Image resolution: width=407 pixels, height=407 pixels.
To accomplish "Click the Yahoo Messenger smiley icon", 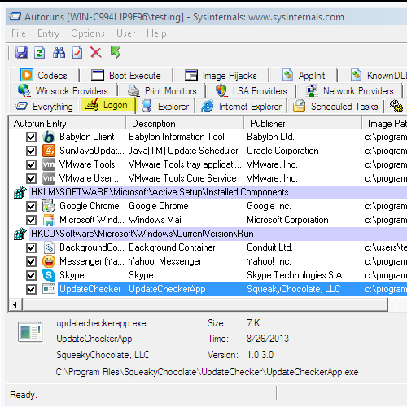I will point(49,261).
